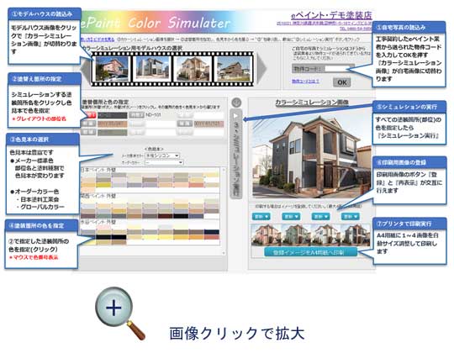Select the second white model house thumbnail
The width and height of the screenshot is (454, 353).
[x=152, y=69]
